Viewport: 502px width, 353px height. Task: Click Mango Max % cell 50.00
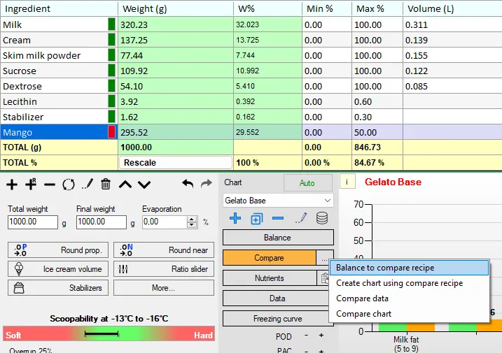coord(377,132)
